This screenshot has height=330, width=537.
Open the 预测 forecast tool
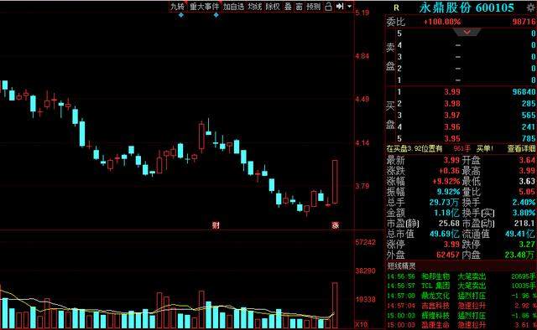[313, 7]
